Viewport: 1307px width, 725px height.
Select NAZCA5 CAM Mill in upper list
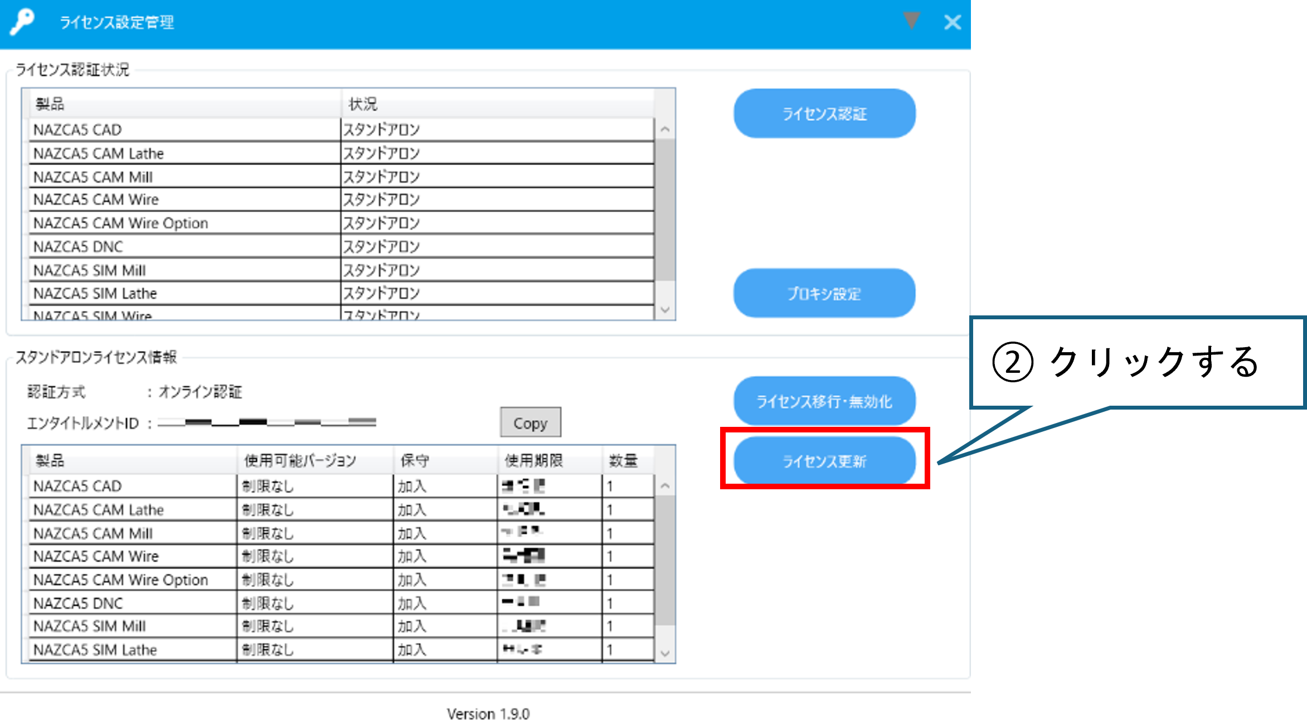click(x=341, y=176)
